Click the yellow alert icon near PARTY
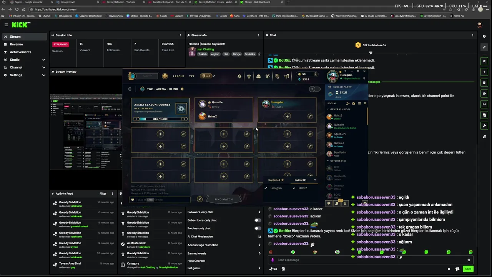Screen dimensions: 492x277 coord(165,76)
